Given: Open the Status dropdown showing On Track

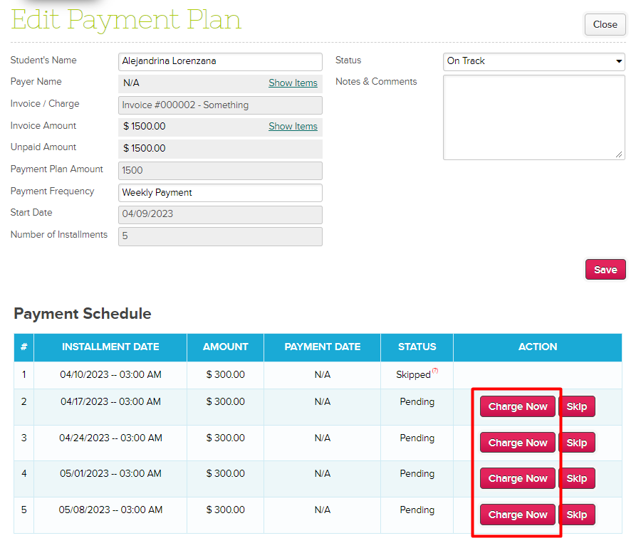Looking at the screenshot, I should [x=533, y=61].
